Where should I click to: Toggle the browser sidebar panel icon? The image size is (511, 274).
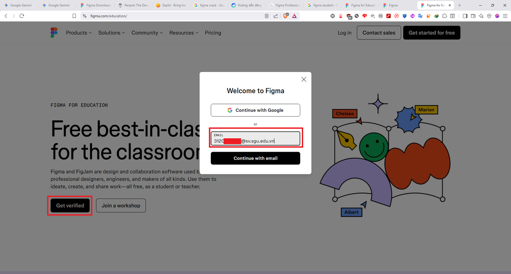pyautogui.click(x=465, y=16)
